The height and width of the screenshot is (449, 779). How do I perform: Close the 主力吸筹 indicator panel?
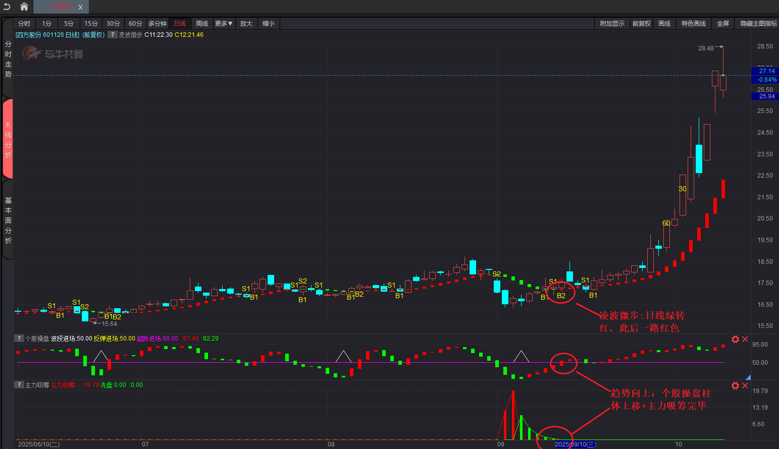[x=745, y=385]
